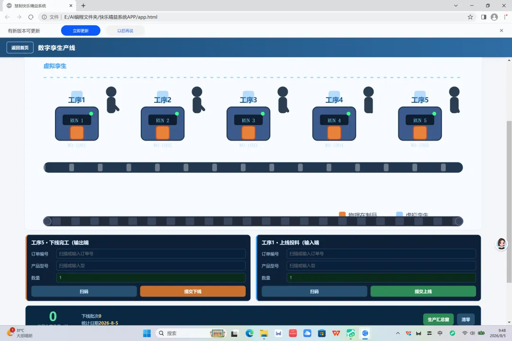The height and width of the screenshot is (341, 512).
Task: Bookmark this page with star icon
Action: (470, 17)
